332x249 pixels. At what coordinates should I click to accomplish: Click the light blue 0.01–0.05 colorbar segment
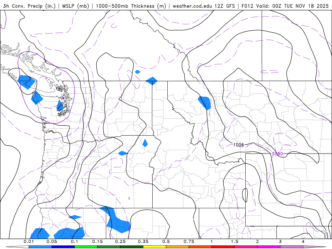40,247
